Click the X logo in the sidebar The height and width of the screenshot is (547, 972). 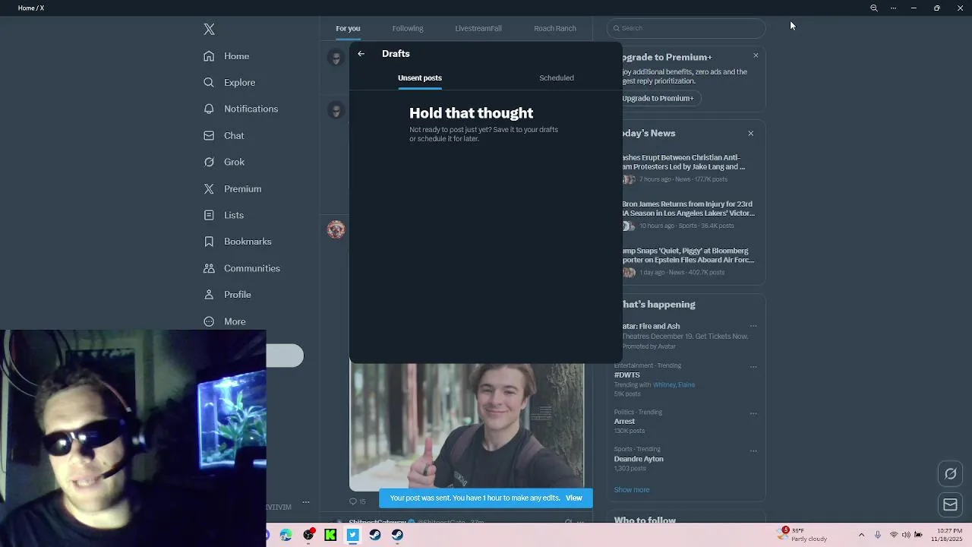point(210,29)
